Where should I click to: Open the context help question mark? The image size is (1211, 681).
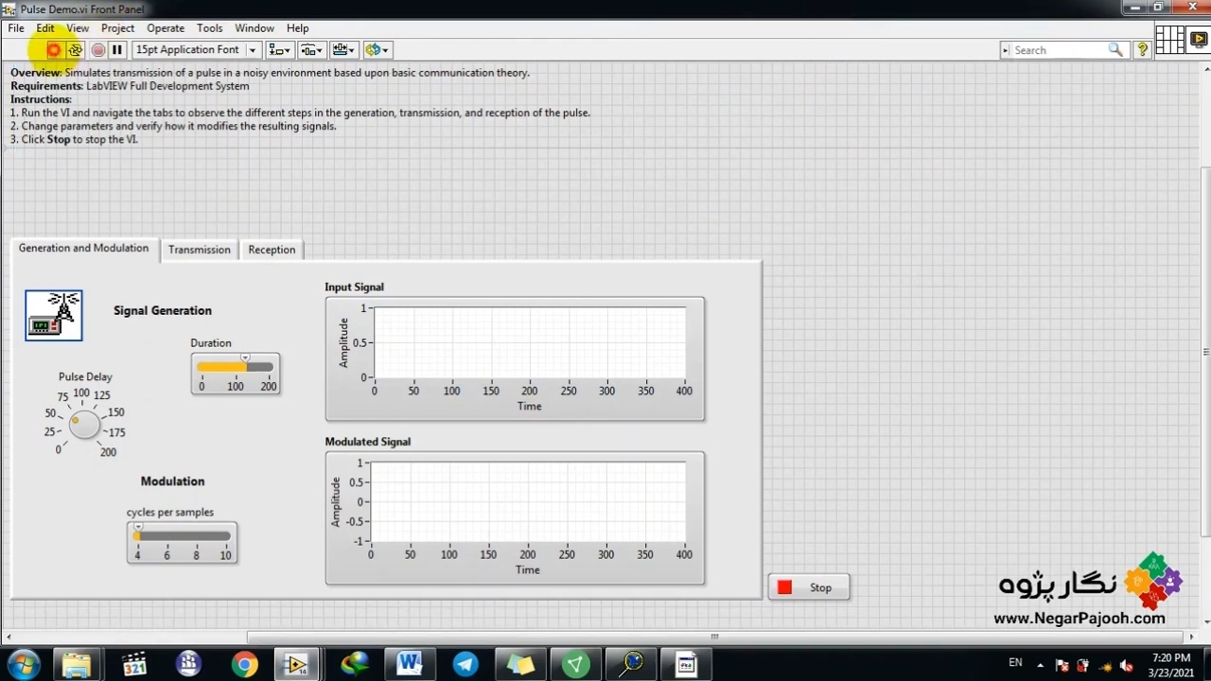[1142, 50]
